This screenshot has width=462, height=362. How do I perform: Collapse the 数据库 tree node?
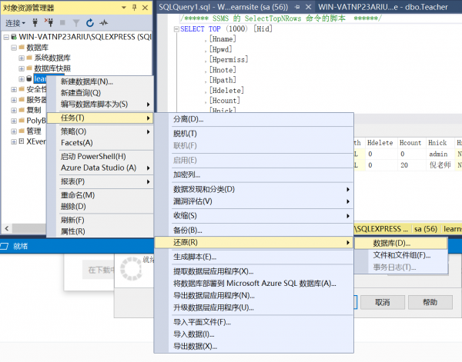tap(13, 48)
